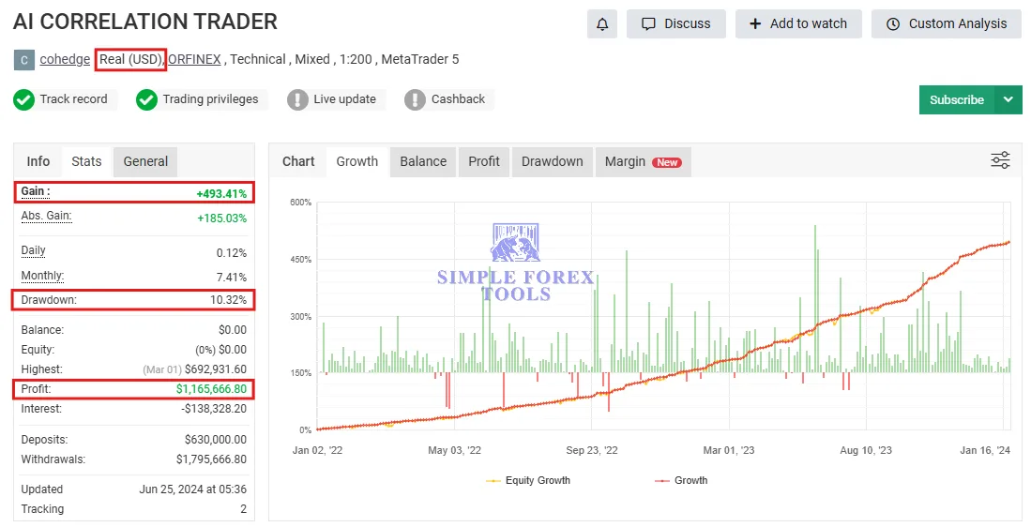Click the Add to watch button
The height and width of the screenshot is (527, 1031).
tap(798, 23)
